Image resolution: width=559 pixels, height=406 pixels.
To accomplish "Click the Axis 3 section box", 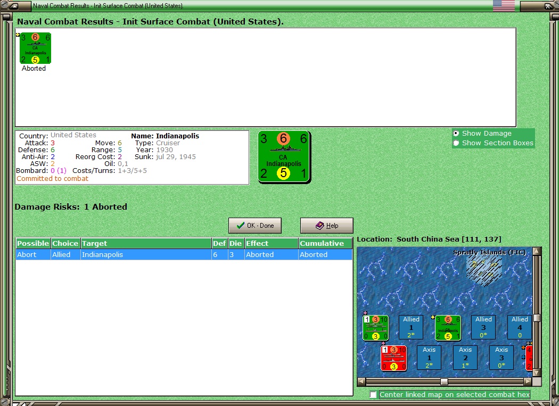I will tap(502, 358).
